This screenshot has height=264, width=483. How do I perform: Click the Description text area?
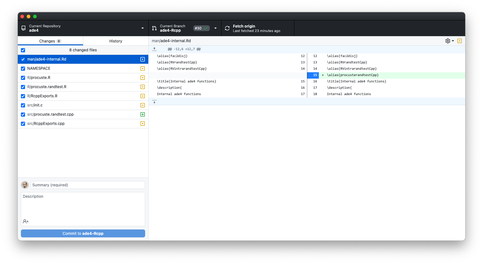[83, 209]
